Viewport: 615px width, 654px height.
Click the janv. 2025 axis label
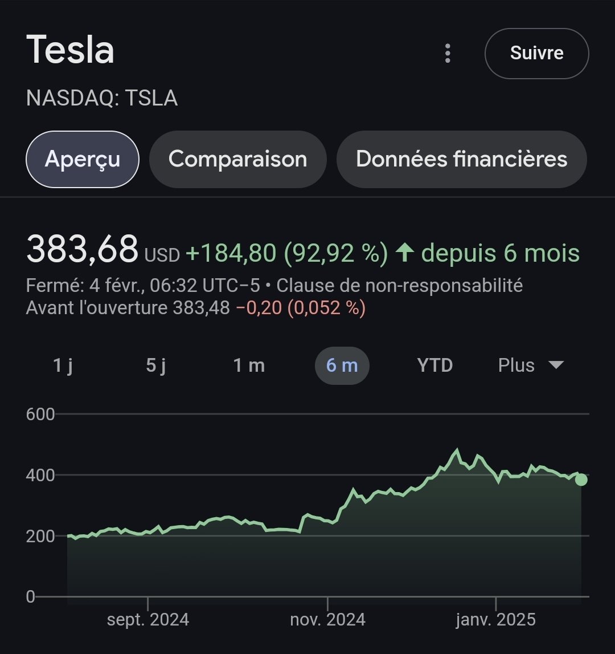tap(495, 619)
